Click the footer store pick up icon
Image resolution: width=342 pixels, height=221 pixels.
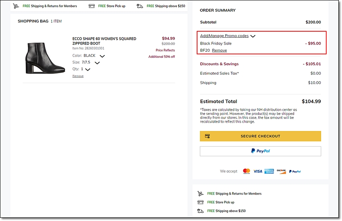point(200,202)
